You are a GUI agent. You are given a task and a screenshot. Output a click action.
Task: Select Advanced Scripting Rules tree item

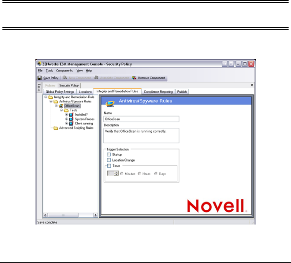[x=76, y=128]
